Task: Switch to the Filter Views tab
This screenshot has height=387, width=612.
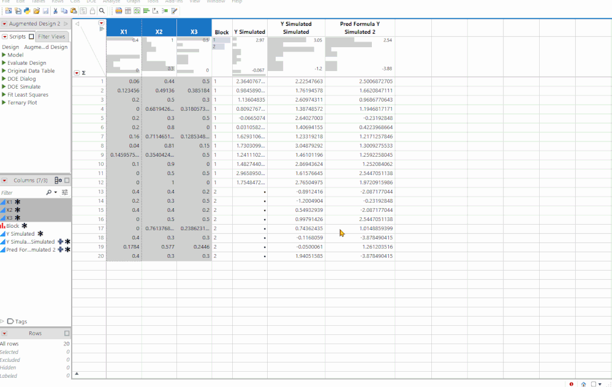Action: [51, 37]
